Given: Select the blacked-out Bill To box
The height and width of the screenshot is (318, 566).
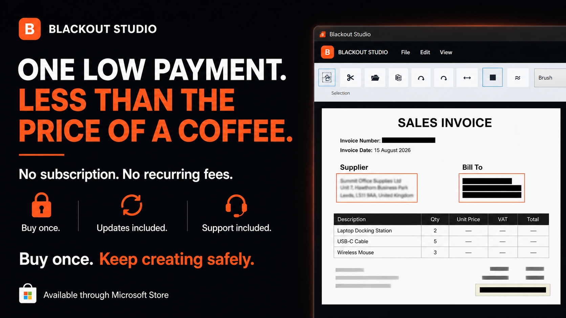Looking at the screenshot, I should click(492, 188).
